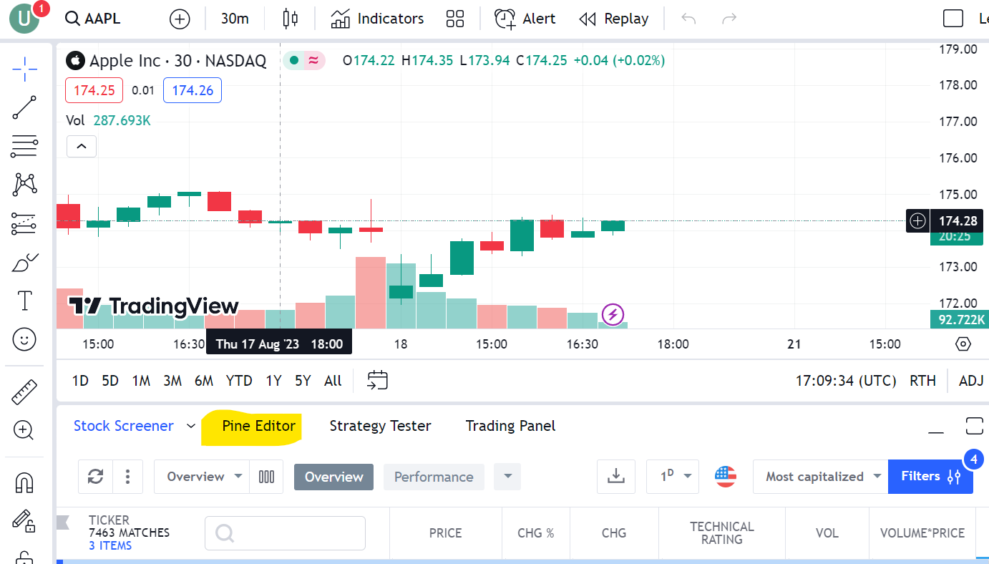
Task: Select the text annotation tool
Action: pyautogui.click(x=25, y=301)
